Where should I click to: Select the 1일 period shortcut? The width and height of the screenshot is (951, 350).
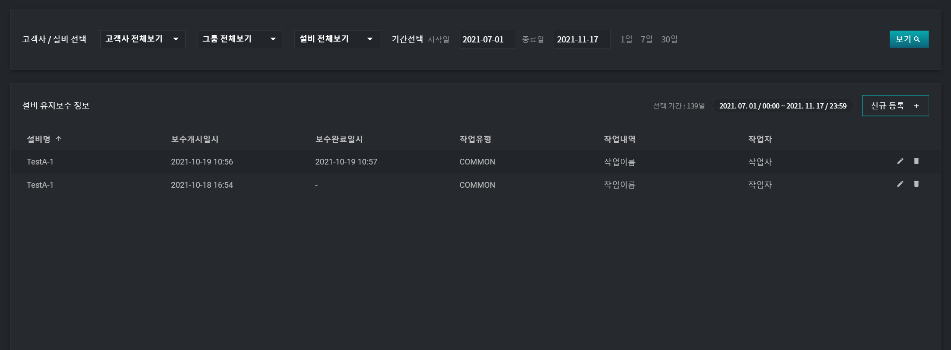pyautogui.click(x=626, y=39)
